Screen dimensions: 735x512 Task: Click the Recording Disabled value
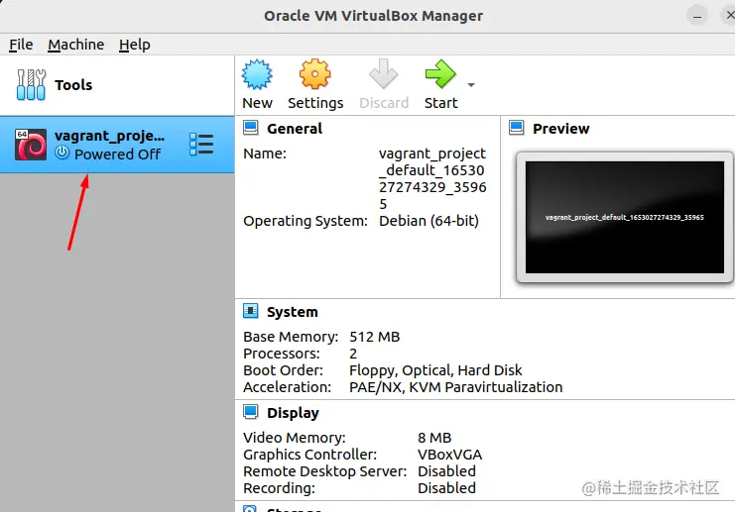tap(446, 488)
